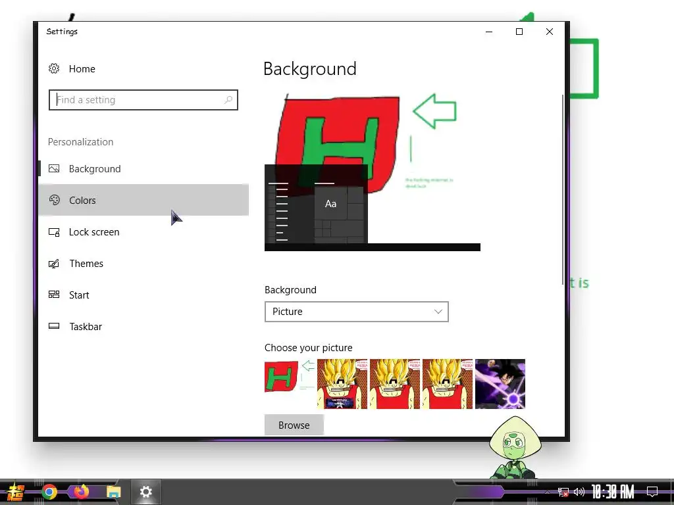The height and width of the screenshot is (505, 674).
Task: Click the Settings gear taskbar button
Action: (145, 492)
